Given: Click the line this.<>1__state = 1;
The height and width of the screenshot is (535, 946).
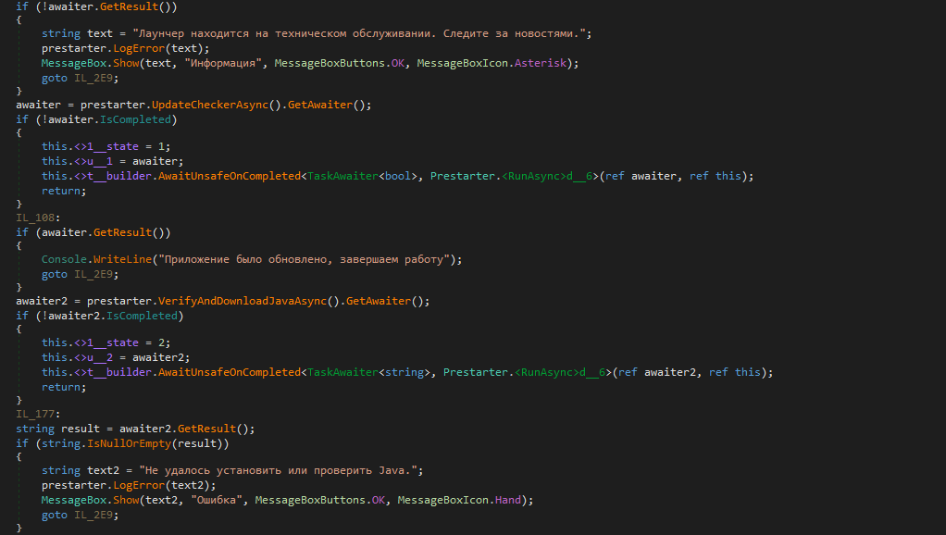Looking at the screenshot, I should pos(106,146).
